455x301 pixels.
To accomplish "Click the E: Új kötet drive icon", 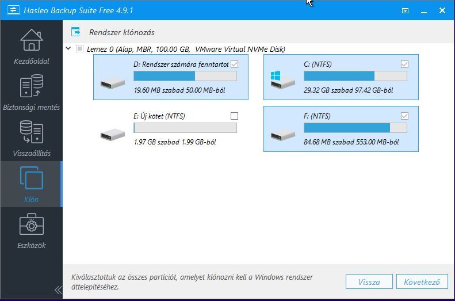I will pos(113,135).
